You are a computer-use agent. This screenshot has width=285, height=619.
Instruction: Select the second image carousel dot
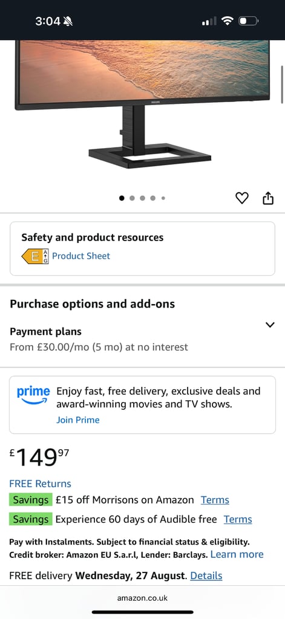click(132, 198)
